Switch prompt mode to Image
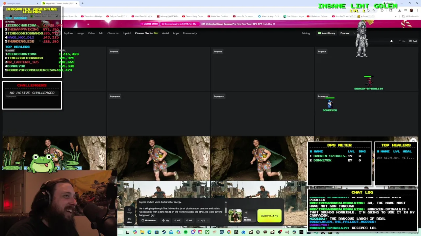Screen dimensions: 421x236 point(129,211)
